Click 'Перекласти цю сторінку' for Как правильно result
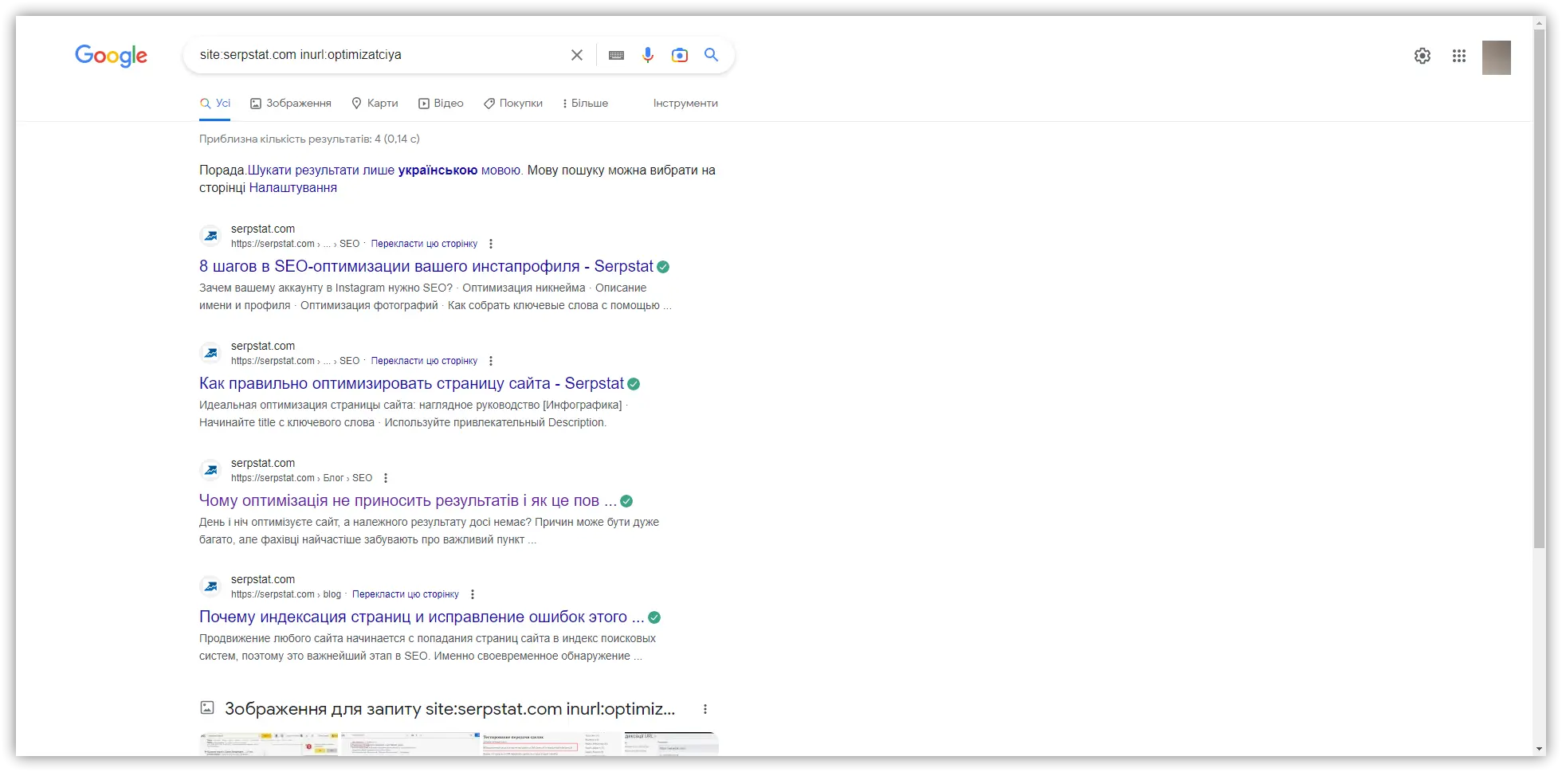Image resolution: width=1562 pixels, height=772 pixels. click(424, 361)
